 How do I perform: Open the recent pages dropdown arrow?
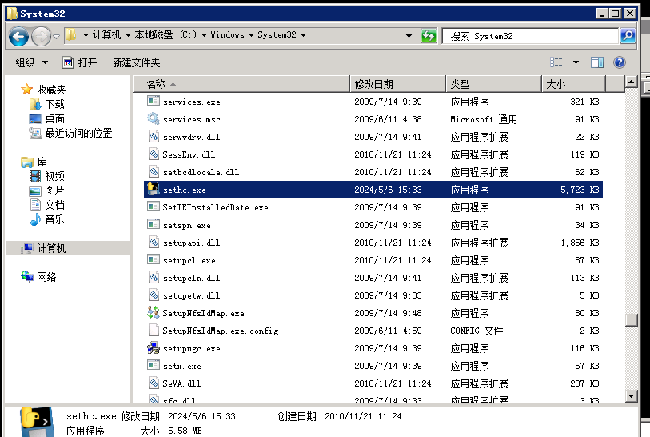tap(57, 37)
